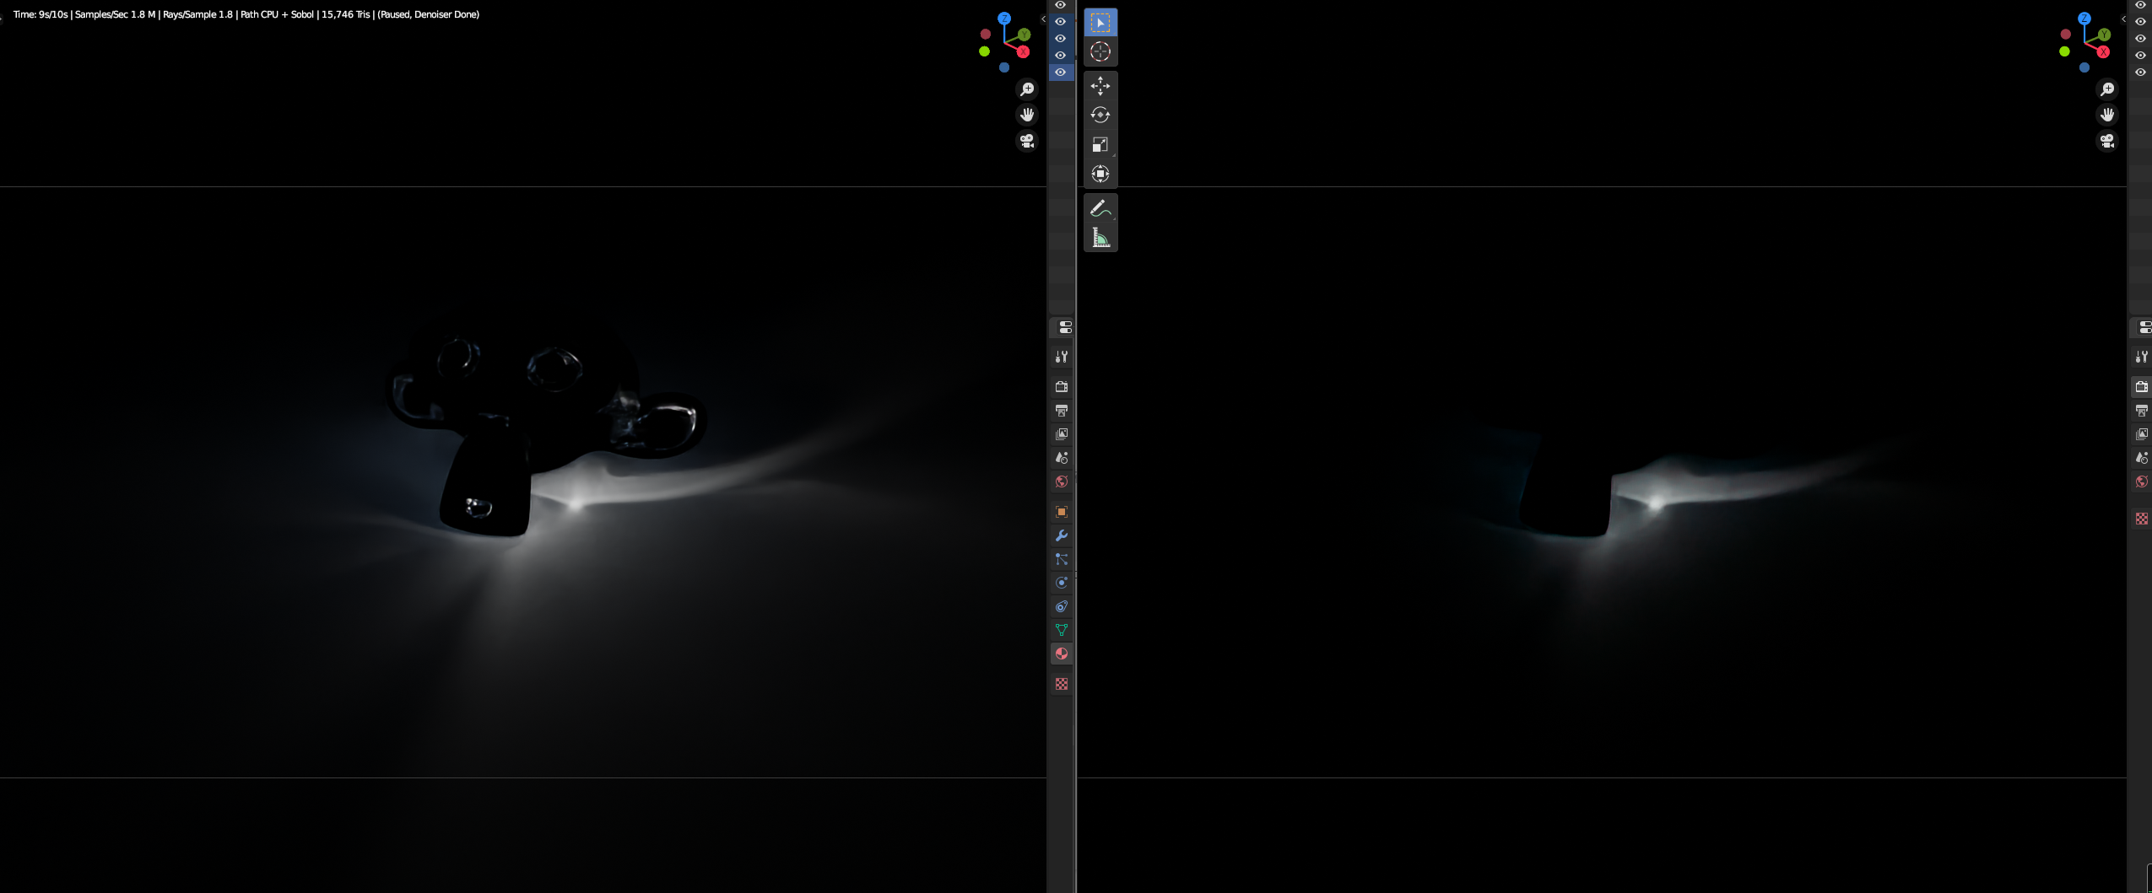Select the Annotate pencil tool

tap(1100, 207)
